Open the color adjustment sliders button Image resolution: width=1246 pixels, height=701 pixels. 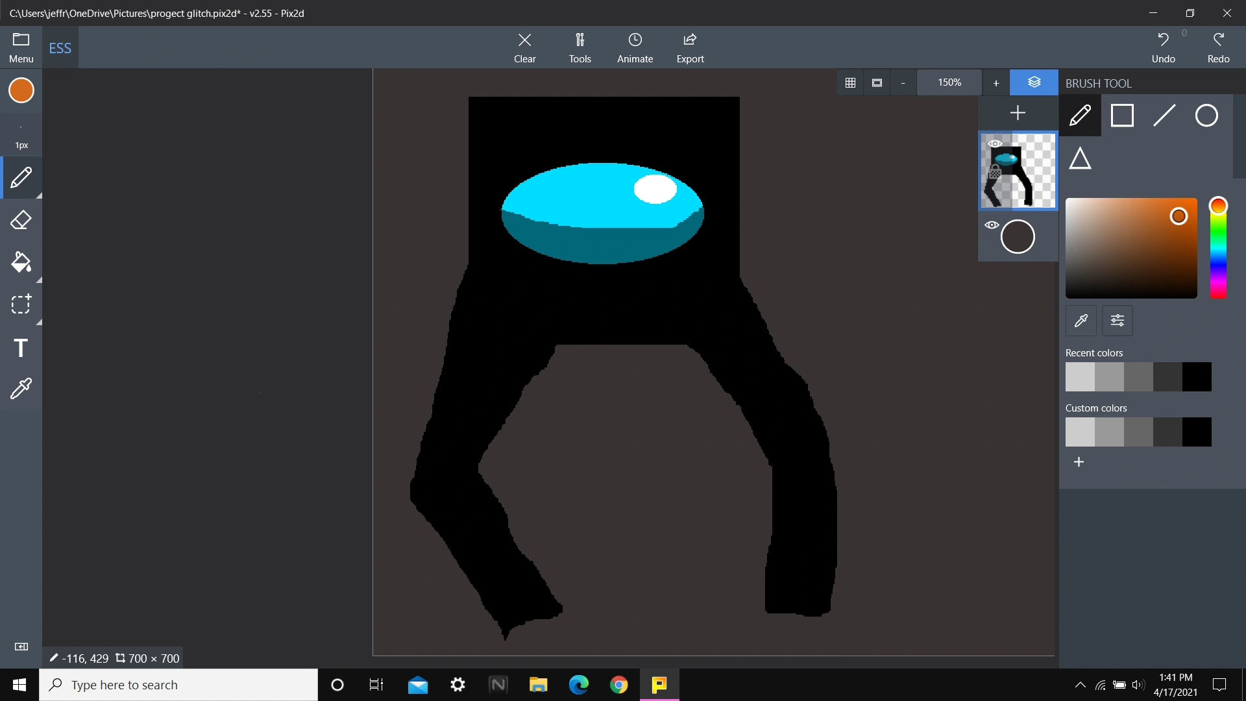click(x=1117, y=321)
